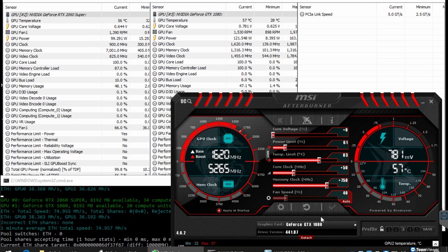Click Current column header in RTX 2060 panel

pos(115,7)
